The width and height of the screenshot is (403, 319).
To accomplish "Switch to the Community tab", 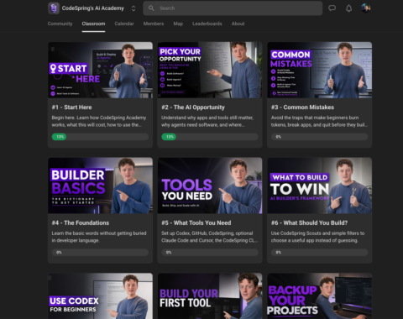I will click(x=60, y=24).
